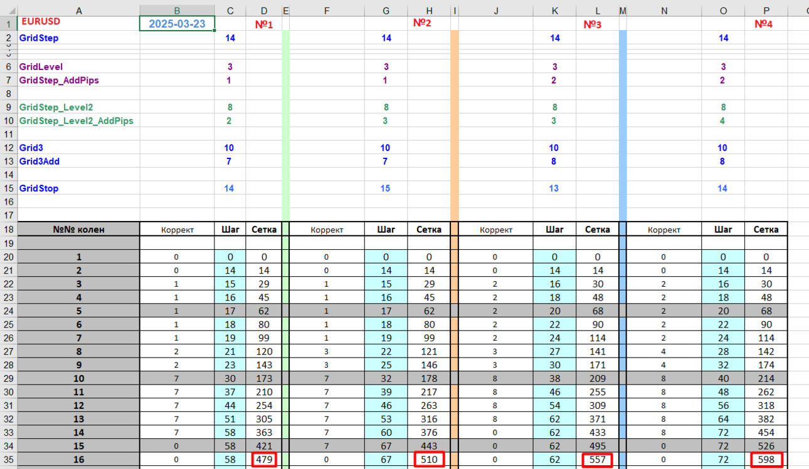
Task: Select the №№ колен header cell
Action: point(79,229)
